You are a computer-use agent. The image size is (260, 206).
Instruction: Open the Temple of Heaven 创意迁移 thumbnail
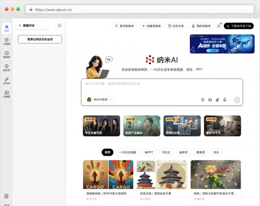coord(162,174)
